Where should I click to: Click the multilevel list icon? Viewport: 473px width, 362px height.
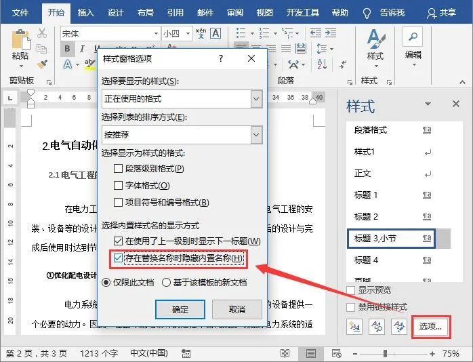[287, 33]
